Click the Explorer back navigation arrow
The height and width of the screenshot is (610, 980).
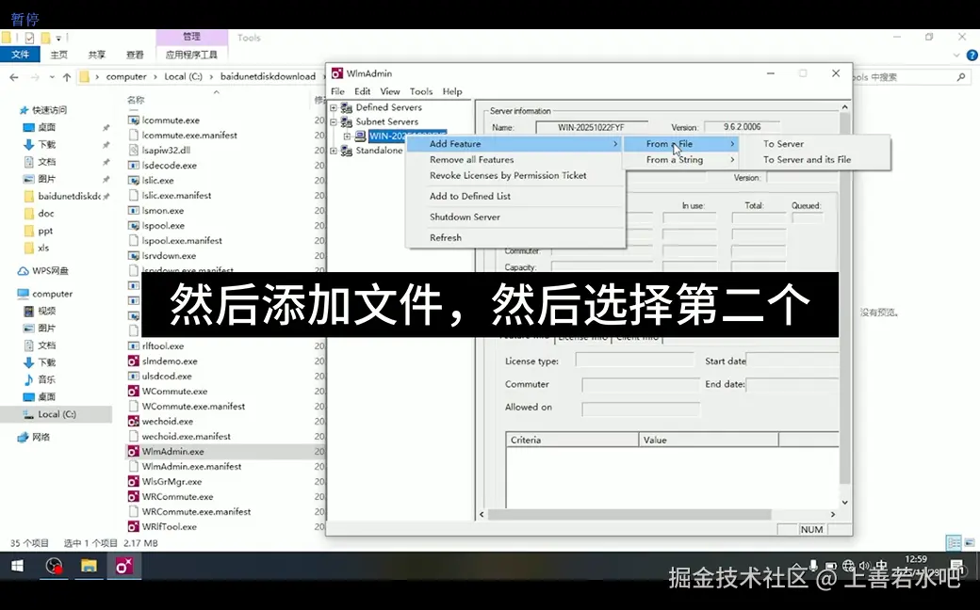tap(14, 77)
